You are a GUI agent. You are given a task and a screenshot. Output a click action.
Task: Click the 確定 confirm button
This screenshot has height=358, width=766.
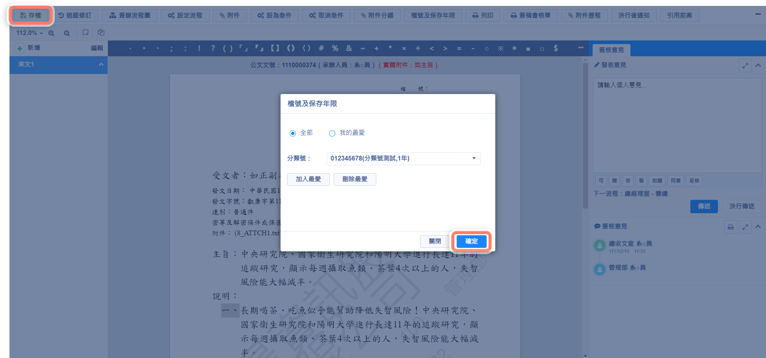471,241
